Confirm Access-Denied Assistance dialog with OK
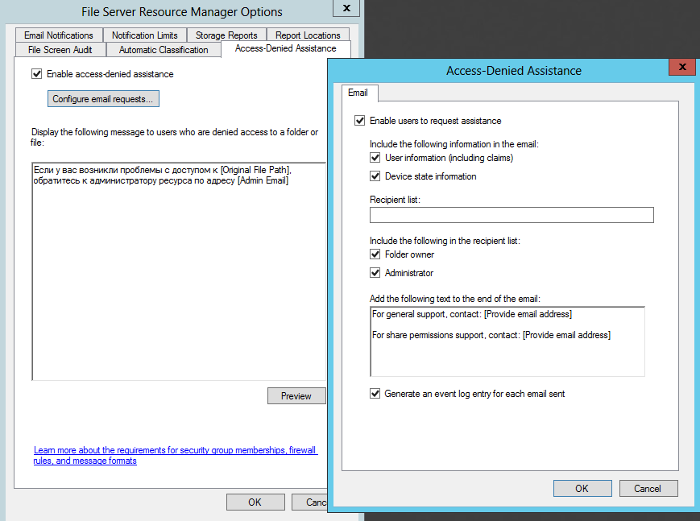Viewport: 700px width, 521px height. click(582, 489)
